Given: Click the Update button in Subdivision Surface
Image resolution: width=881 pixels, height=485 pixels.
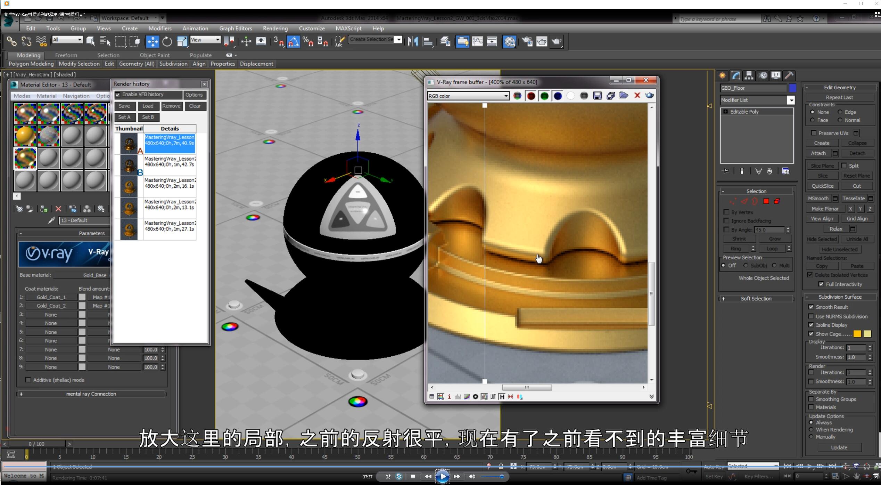Looking at the screenshot, I should pyautogui.click(x=839, y=447).
